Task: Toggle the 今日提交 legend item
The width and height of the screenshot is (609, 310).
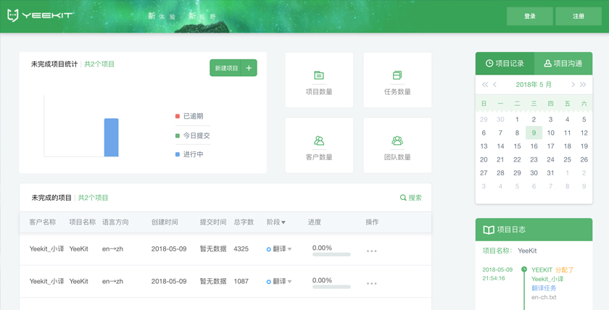Action: [191, 135]
